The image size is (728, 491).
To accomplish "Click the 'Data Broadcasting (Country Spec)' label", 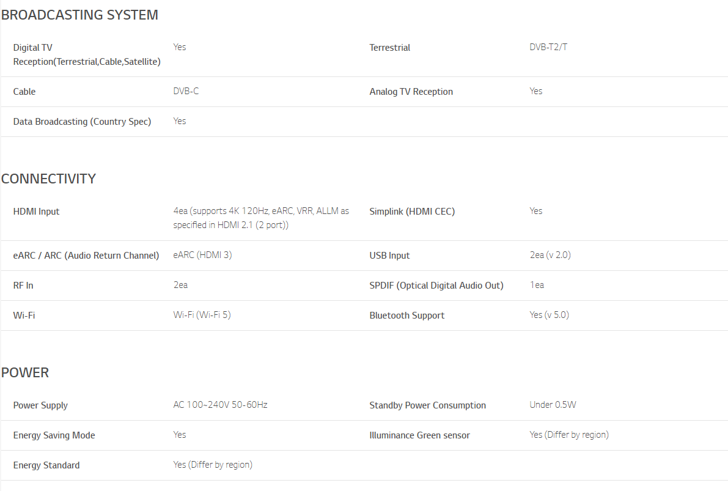I will pyautogui.click(x=82, y=122).
